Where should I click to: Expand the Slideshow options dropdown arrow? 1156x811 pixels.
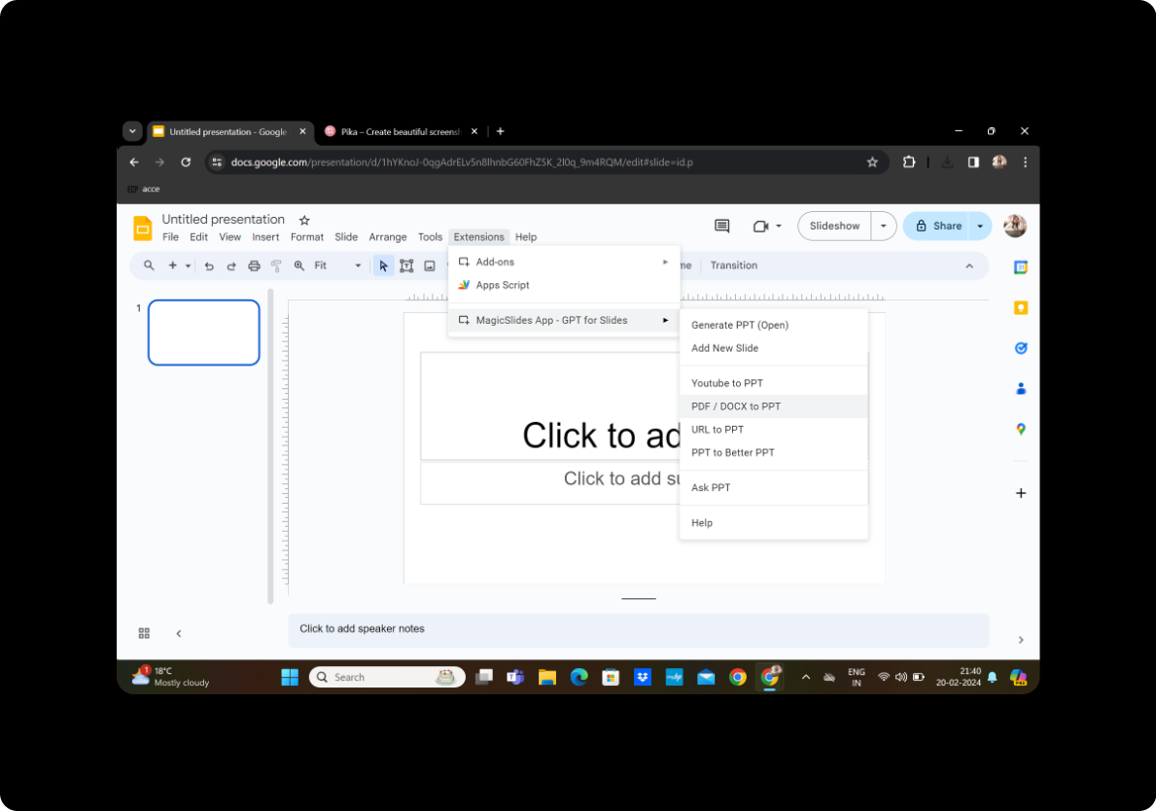click(883, 227)
